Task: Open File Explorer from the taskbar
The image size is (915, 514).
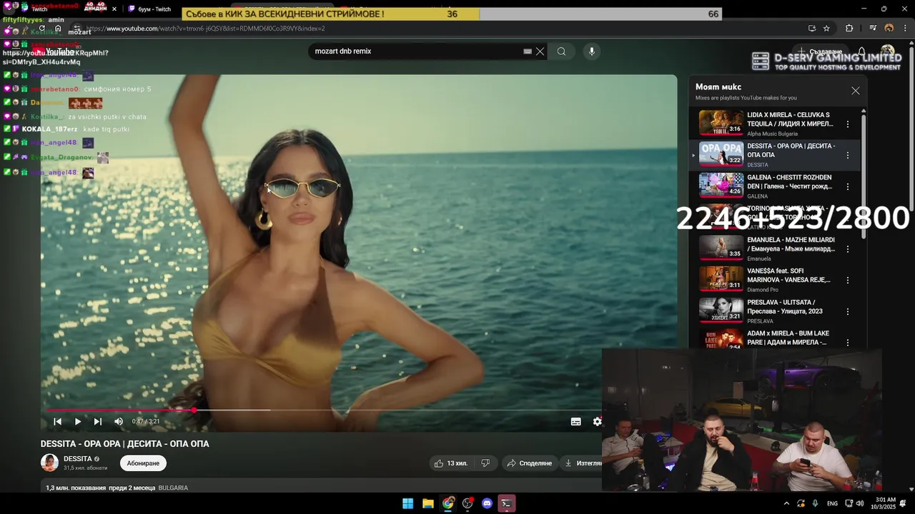Action: (x=427, y=503)
